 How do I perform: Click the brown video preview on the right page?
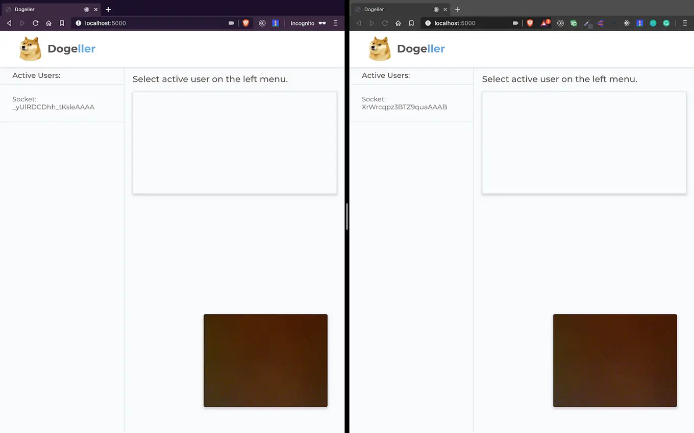coord(614,360)
